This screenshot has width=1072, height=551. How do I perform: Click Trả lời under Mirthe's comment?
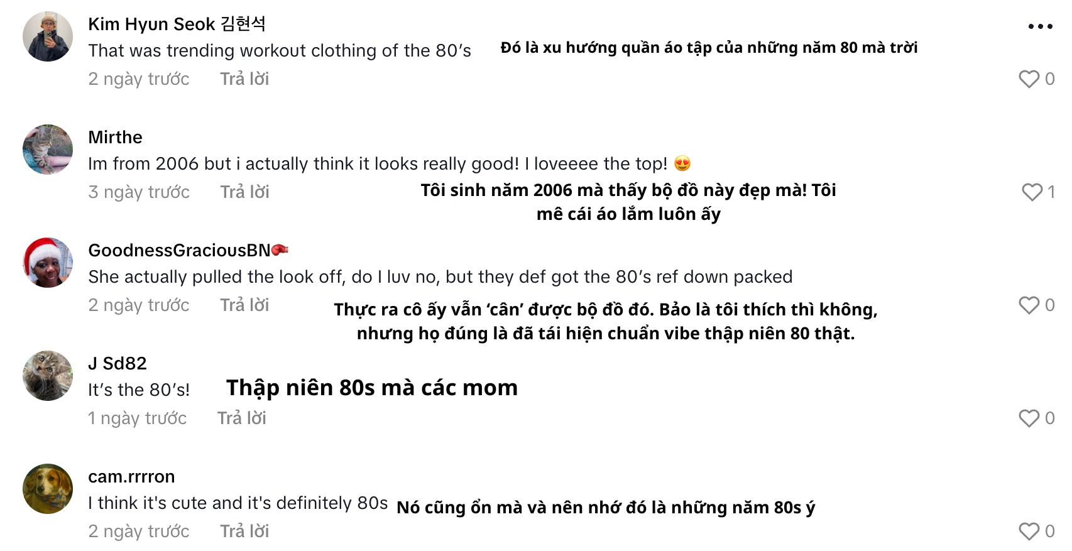[244, 192]
